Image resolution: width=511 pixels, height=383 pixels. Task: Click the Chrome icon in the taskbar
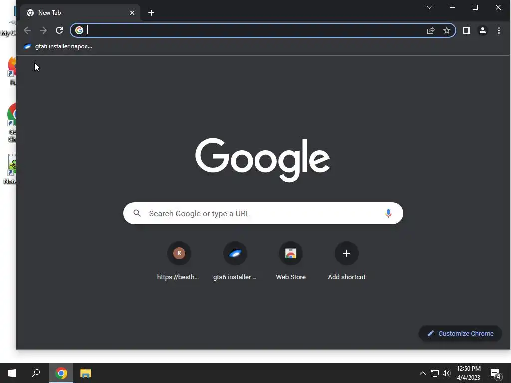[61, 373]
